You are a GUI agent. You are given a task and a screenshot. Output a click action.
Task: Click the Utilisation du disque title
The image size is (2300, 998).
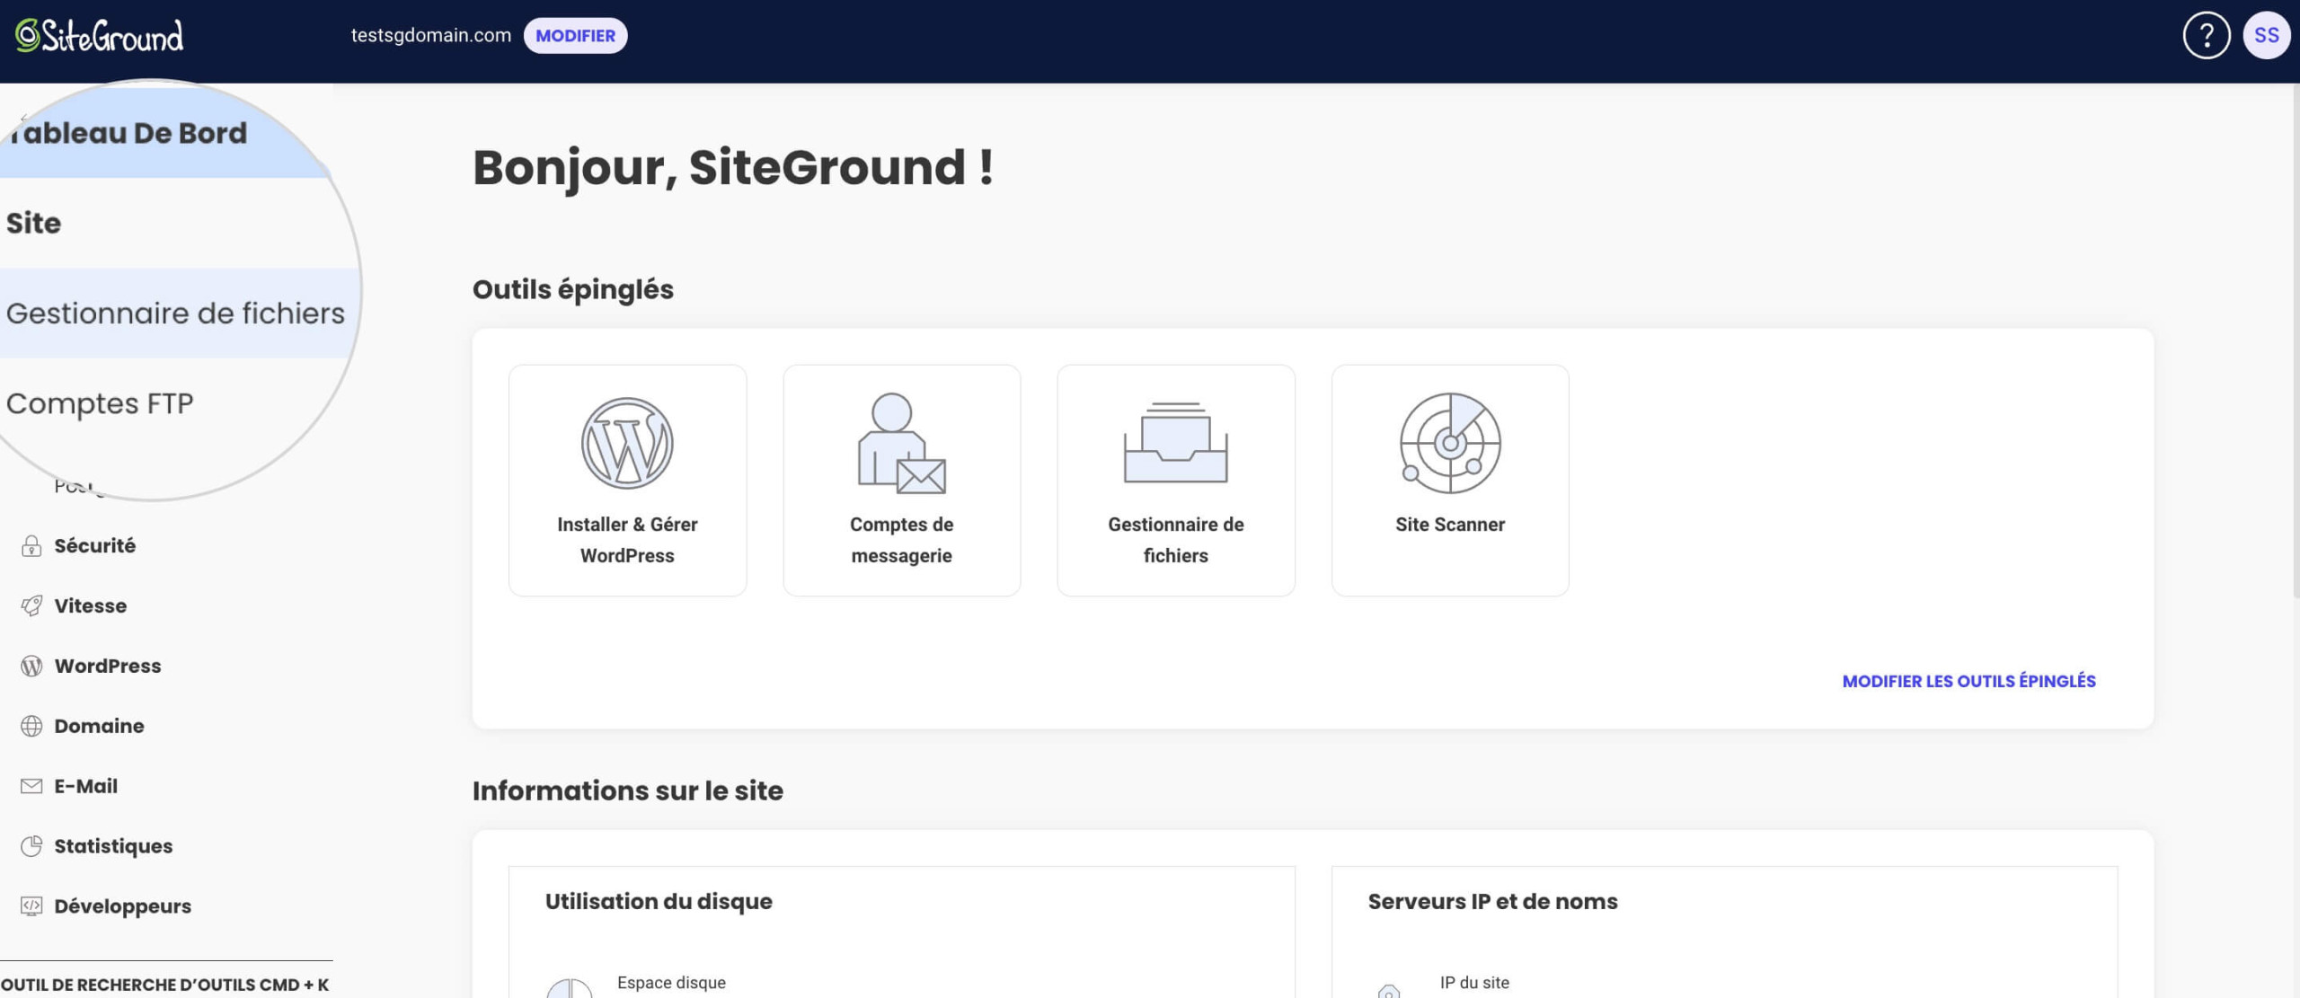coord(659,902)
